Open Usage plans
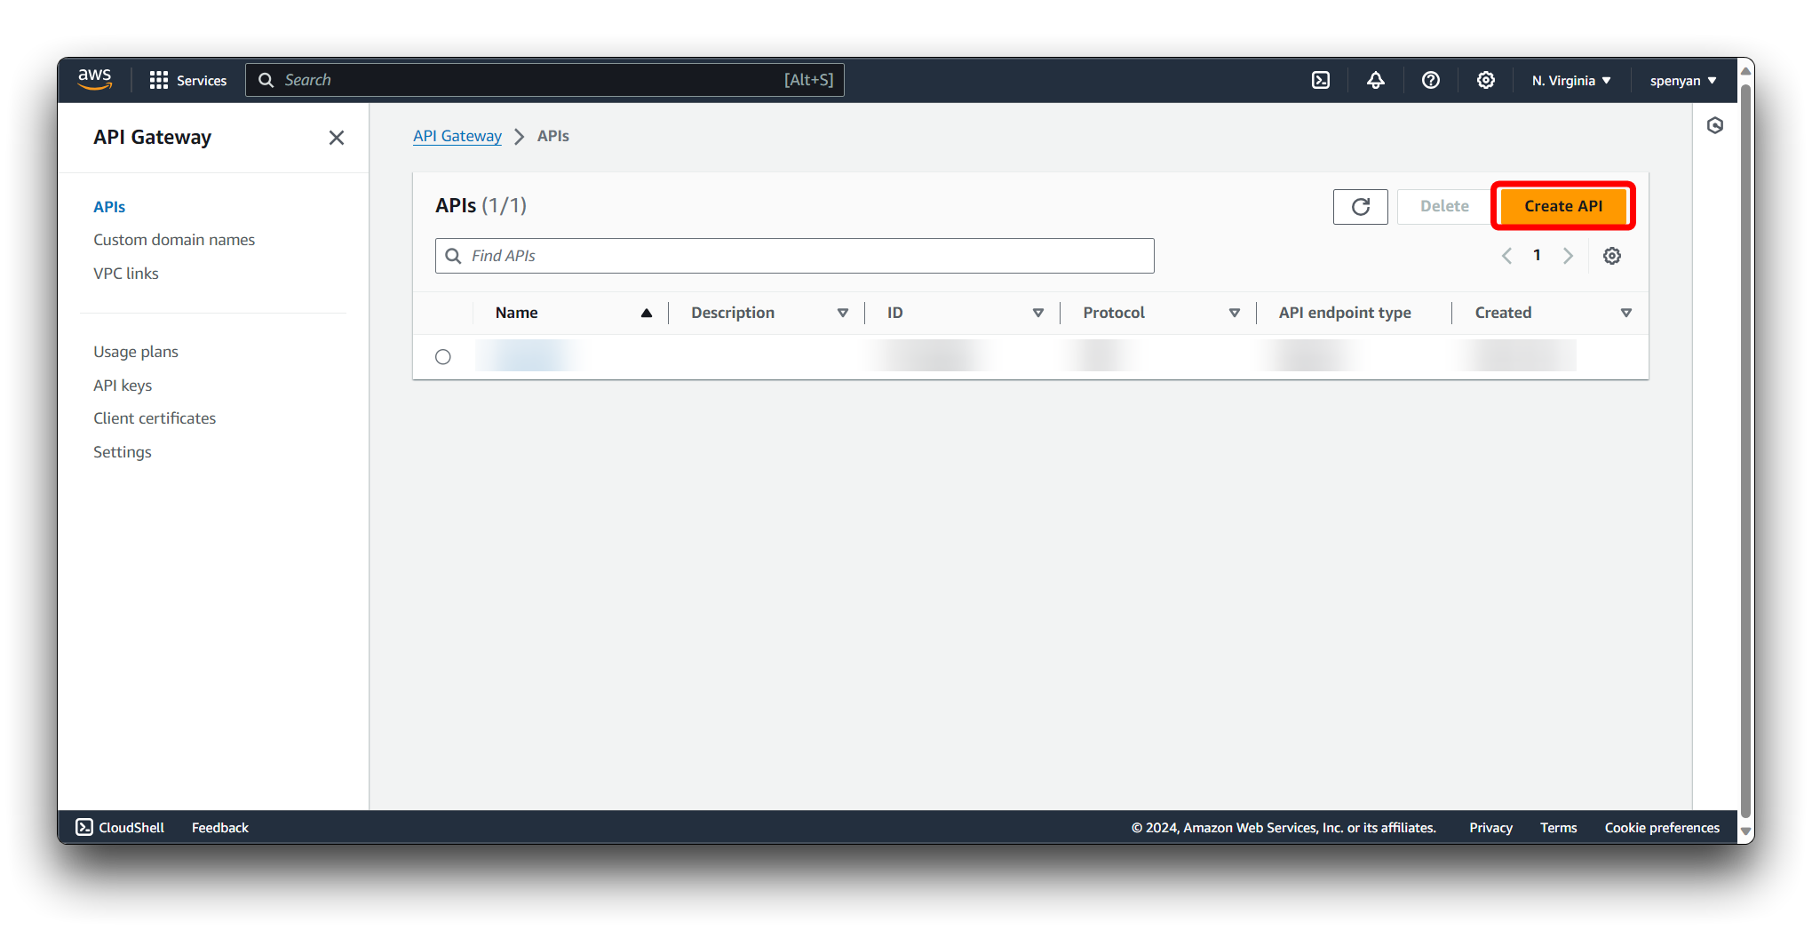The width and height of the screenshot is (1812, 930). coord(136,352)
